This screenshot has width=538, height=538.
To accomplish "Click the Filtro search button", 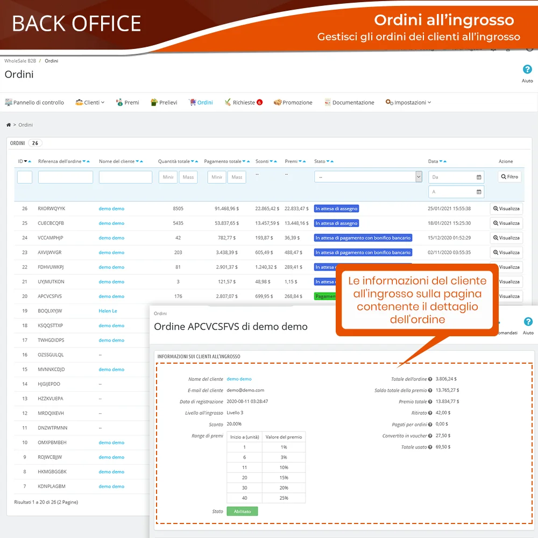I will [509, 176].
